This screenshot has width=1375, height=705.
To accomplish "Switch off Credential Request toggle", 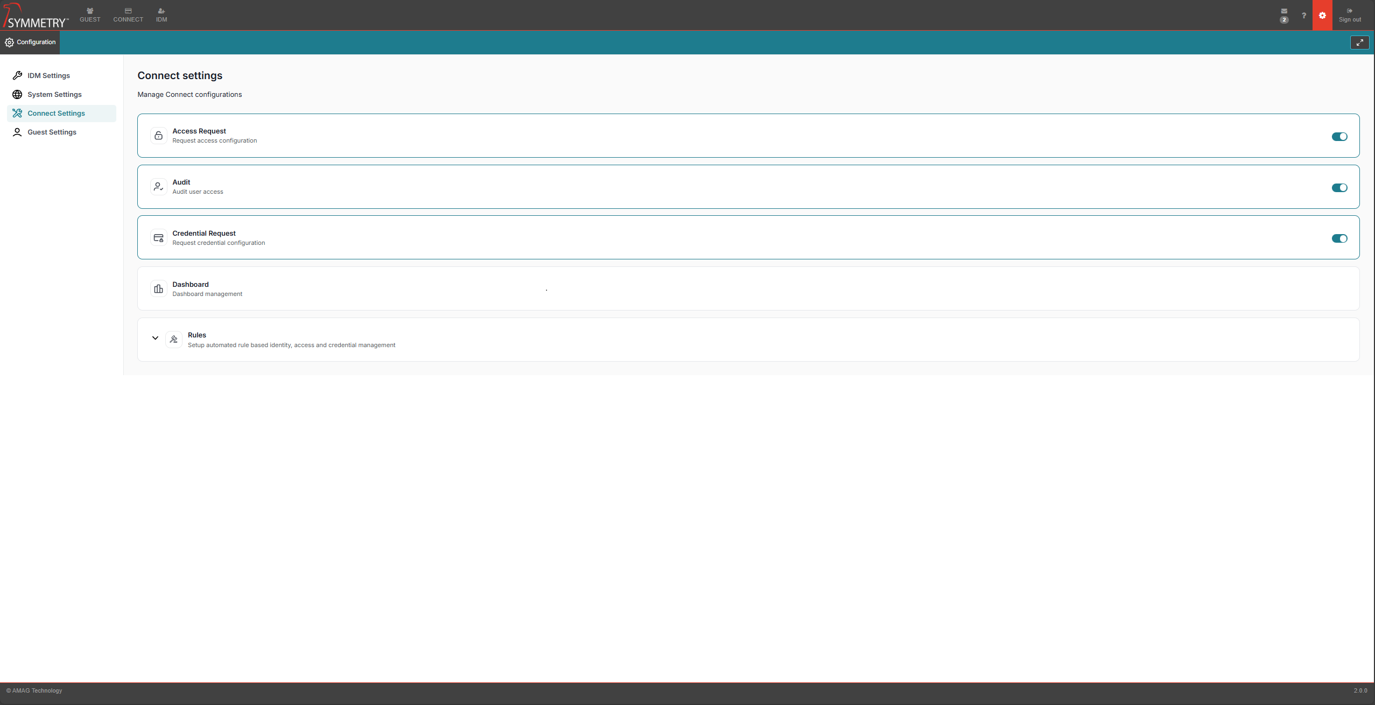I will pyautogui.click(x=1339, y=238).
